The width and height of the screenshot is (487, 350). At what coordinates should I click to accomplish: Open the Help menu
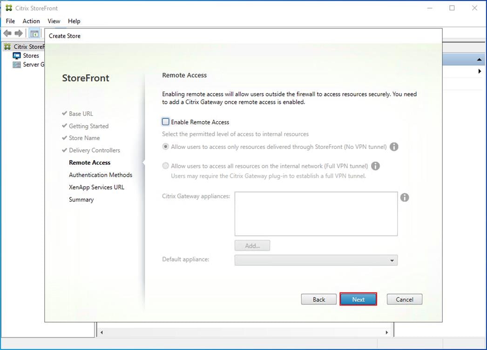pyautogui.click(x=74, y=21)
